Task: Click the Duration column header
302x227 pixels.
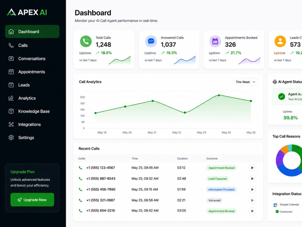Action: point(182,159)
